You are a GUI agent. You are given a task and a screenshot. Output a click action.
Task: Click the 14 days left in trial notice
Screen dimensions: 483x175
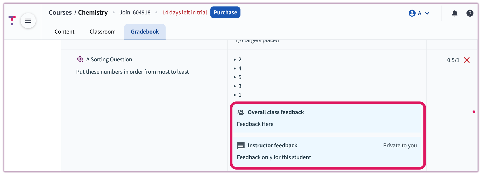point(184,12)
